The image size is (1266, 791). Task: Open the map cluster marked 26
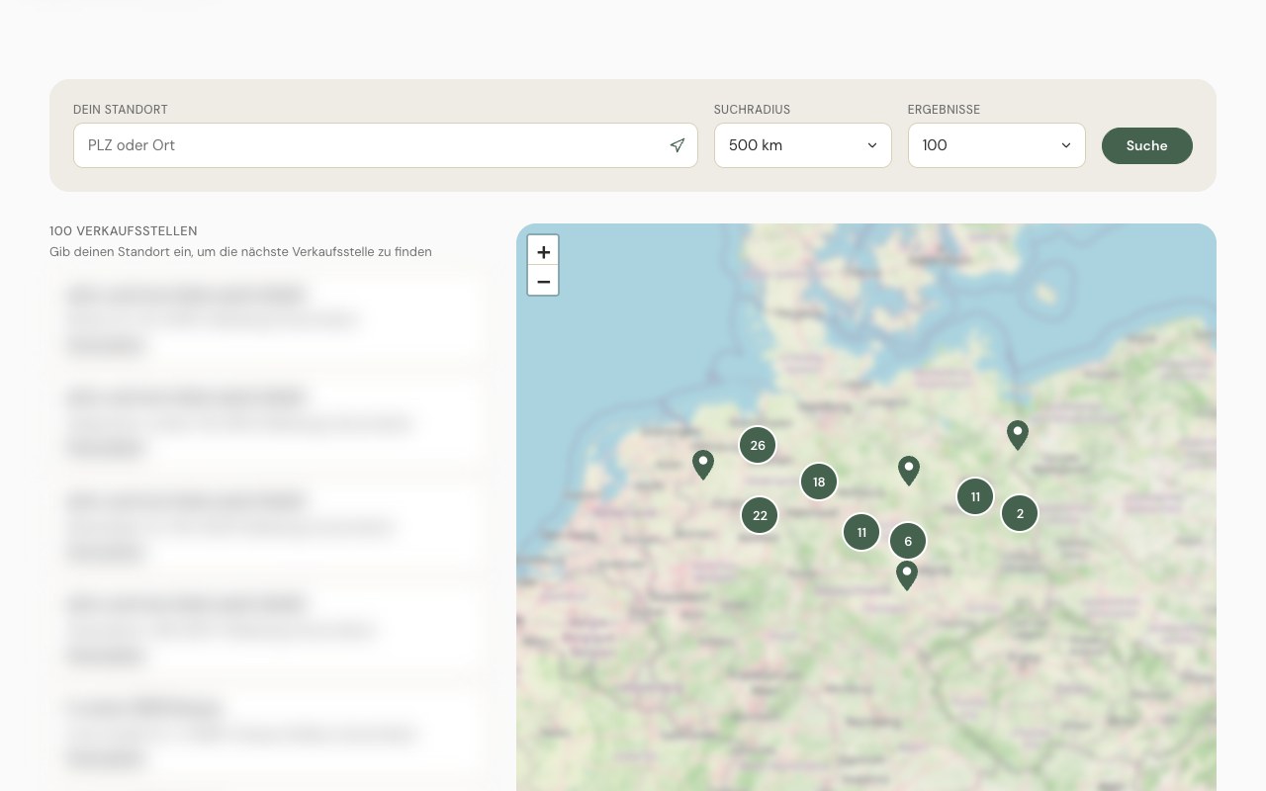point(758,445)
